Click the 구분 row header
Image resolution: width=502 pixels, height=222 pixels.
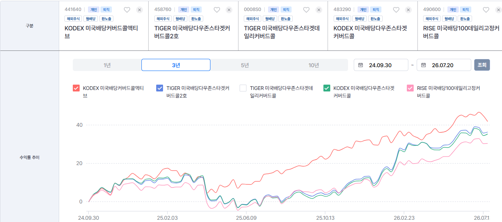point(29,26)
